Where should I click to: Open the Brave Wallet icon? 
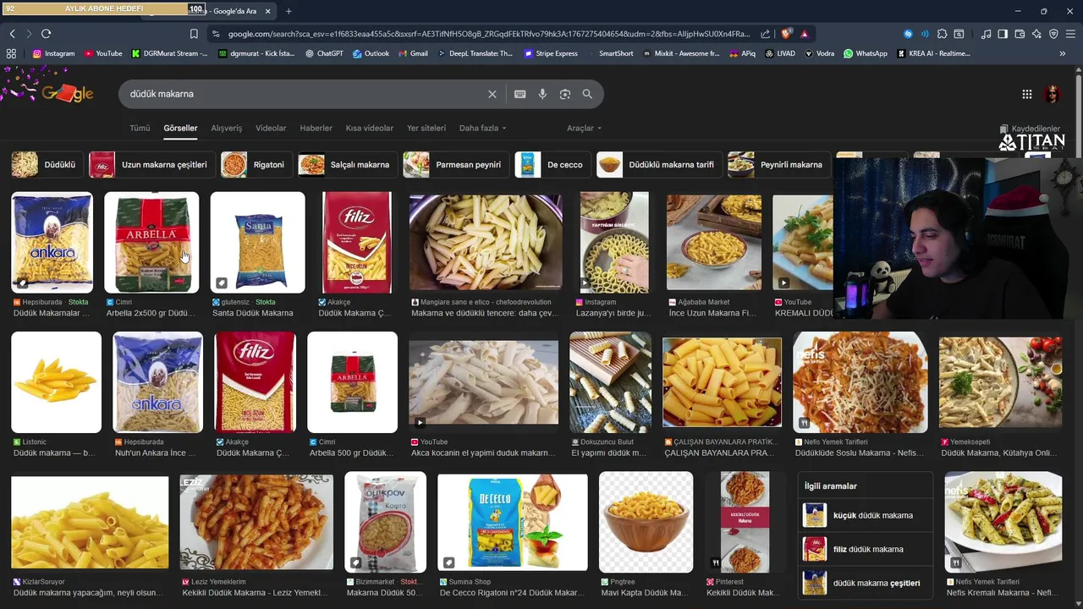click(1020, 34)
